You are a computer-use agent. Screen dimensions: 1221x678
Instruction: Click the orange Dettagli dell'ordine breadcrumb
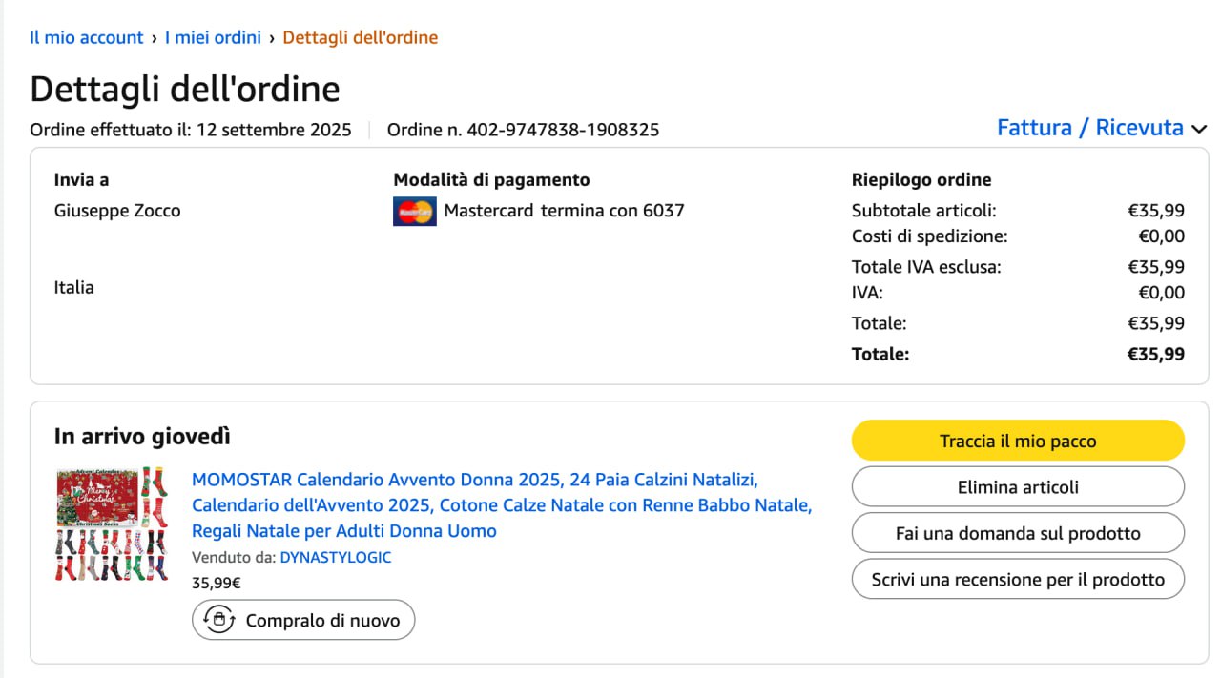click(x=361, y=38)
